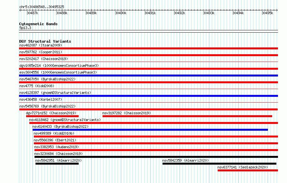This screenshot has height=183, width=287.
Task: Open dgv7271n152 (Chaisson2019) label
Action: 51,113
